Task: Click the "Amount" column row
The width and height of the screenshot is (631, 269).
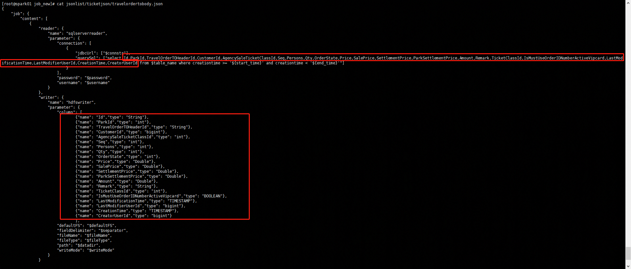Action: (x=117, y=181)
